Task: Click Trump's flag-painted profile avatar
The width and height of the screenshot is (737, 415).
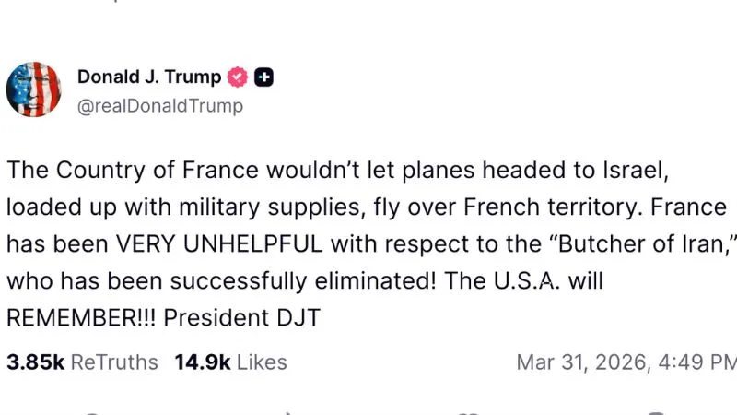Action: coord(34,90)
